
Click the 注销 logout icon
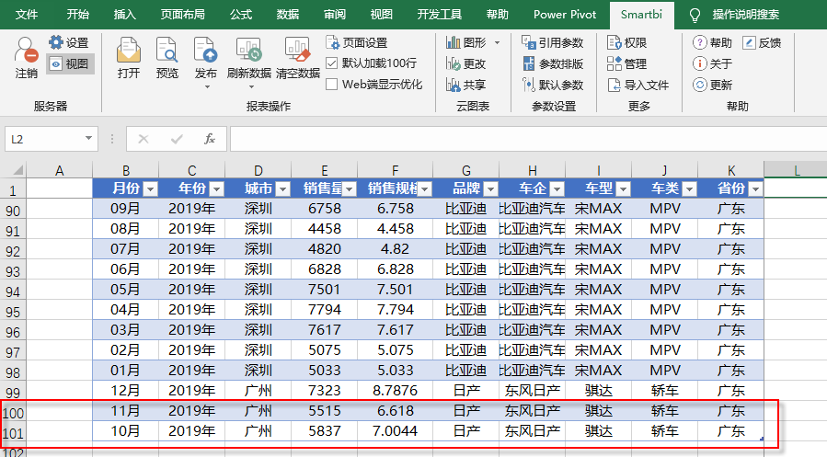pos(26,51)
